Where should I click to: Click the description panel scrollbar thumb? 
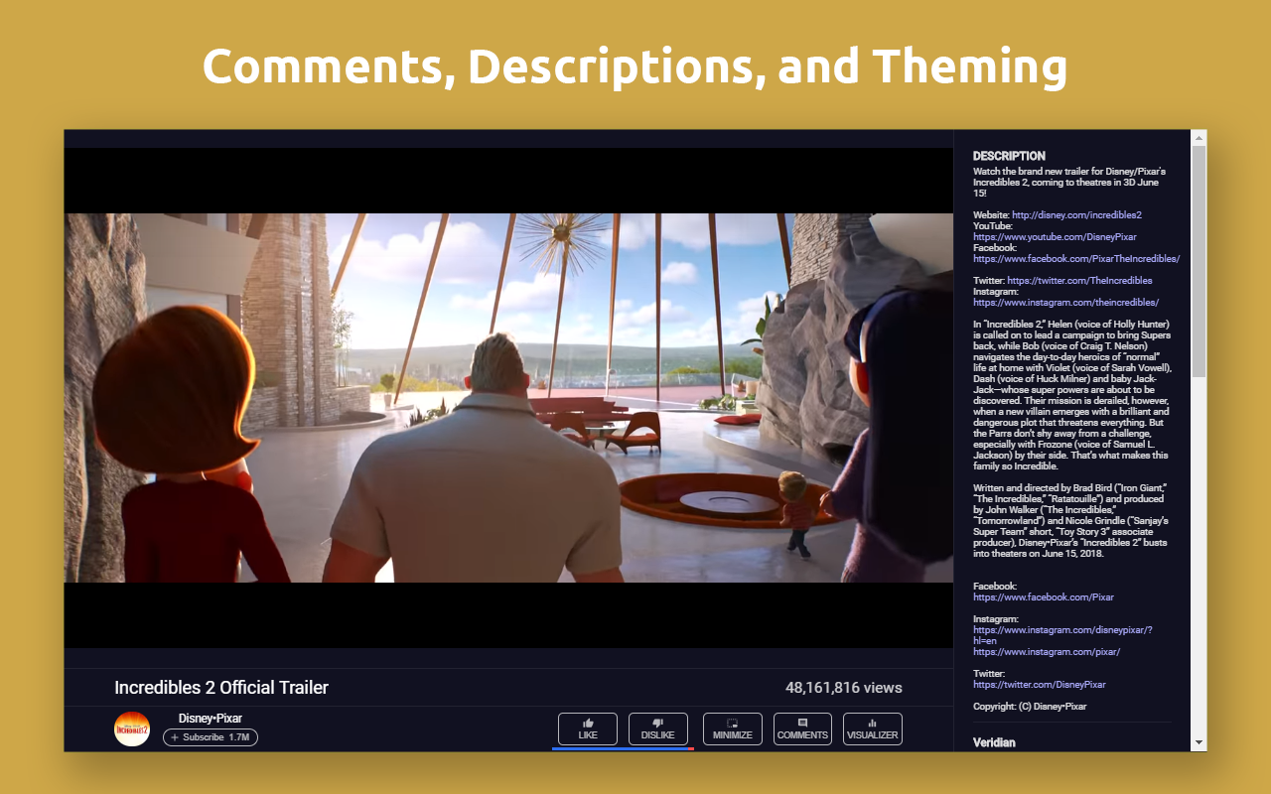point(1199,261)
